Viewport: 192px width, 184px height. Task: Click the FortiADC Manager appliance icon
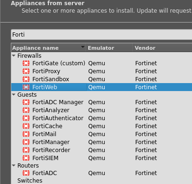[26, 102]
